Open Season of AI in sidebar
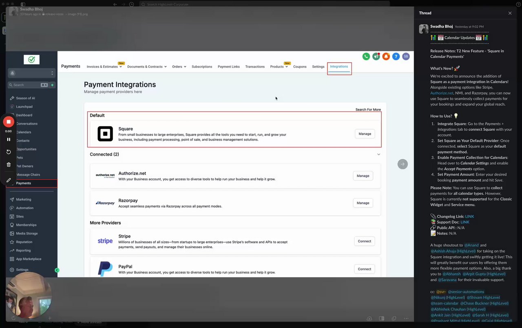Image resolution: width=522 pixels, height=328 pixels. pos(25,98)
